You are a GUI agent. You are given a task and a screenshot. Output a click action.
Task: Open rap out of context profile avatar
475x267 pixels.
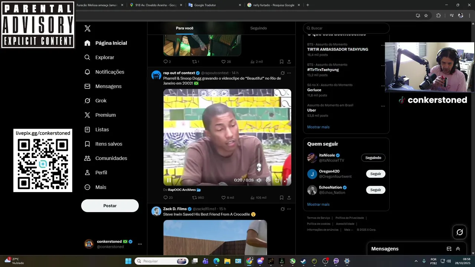[x=156, y=76]
